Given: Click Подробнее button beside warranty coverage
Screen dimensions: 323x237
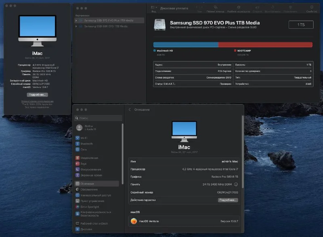Looking at the screenshot, I should pos(228,200).
